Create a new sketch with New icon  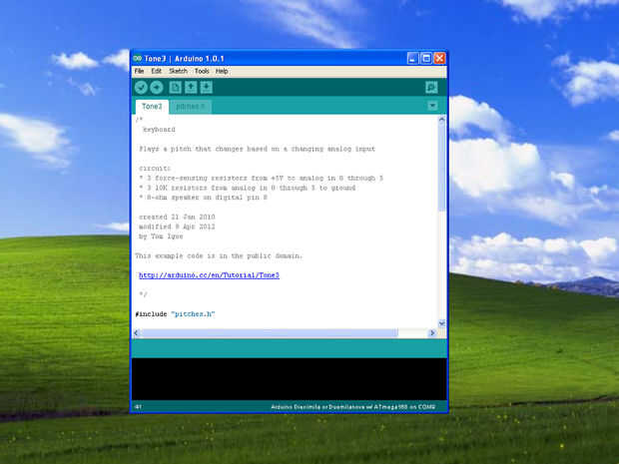[x=176, y=87]
